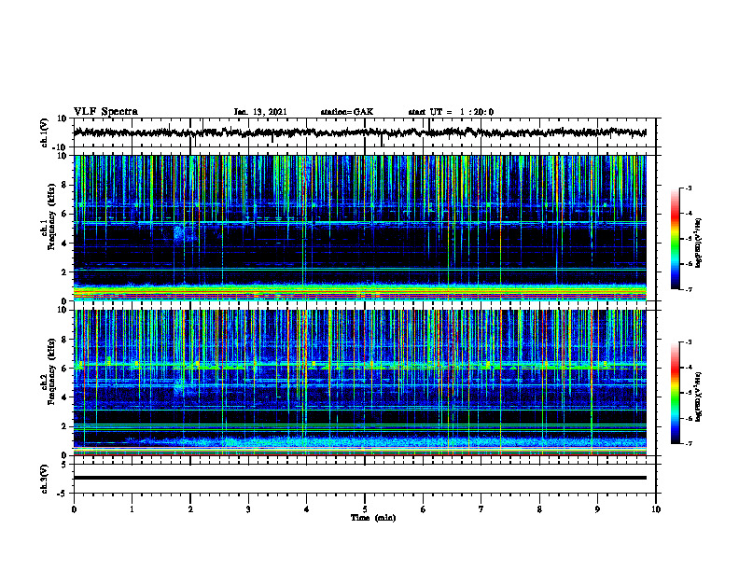The image size is (739, 571).
Task: Click the "-7" label on ch.2 color scale
Action: (x=688, y=444)
